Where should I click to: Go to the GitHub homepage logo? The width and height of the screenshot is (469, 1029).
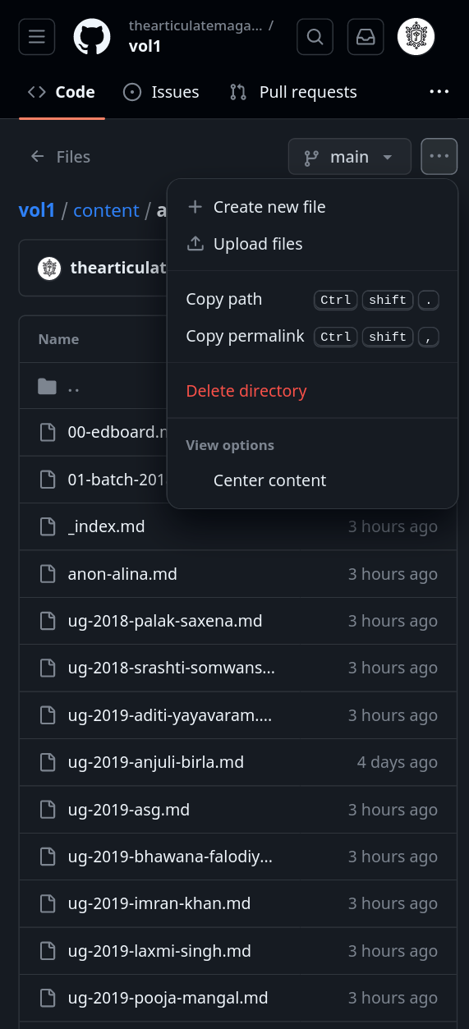tap(92, 36)
